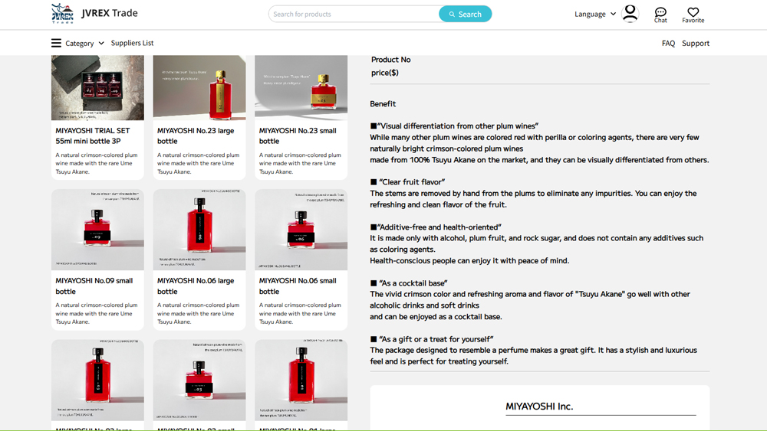Viewport: 767px width, 431px height.
Task: Click the blue Search button
Action: (466, 14)
